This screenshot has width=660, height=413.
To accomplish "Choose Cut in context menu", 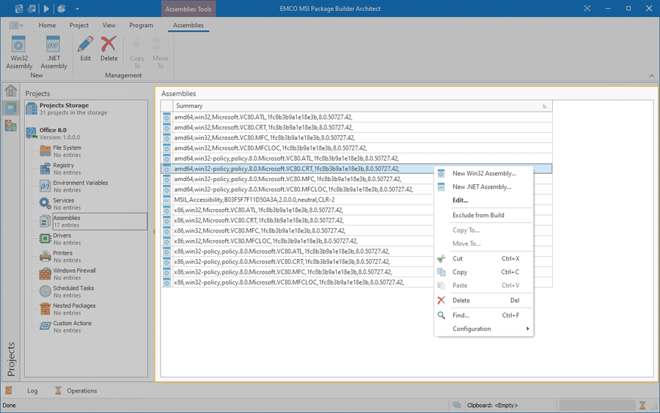I will click(484, 258).
